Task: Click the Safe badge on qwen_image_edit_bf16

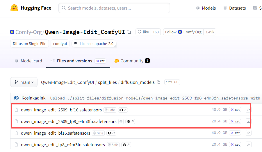Action: click(98, 133)
